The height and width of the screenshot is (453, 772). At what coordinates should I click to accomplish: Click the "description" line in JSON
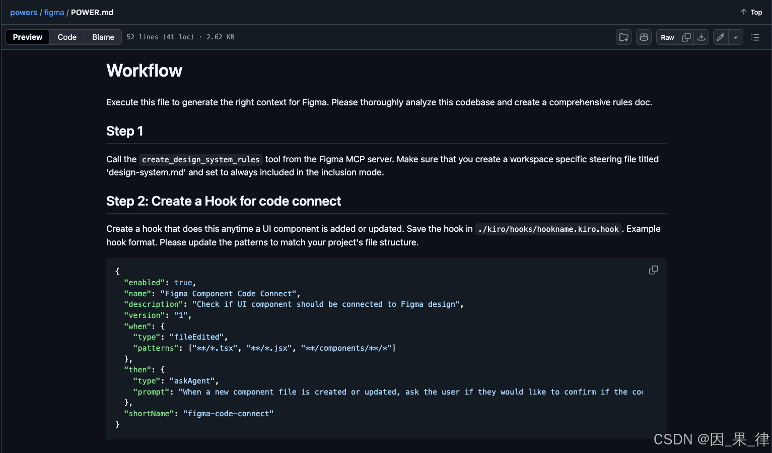point(294,304)
